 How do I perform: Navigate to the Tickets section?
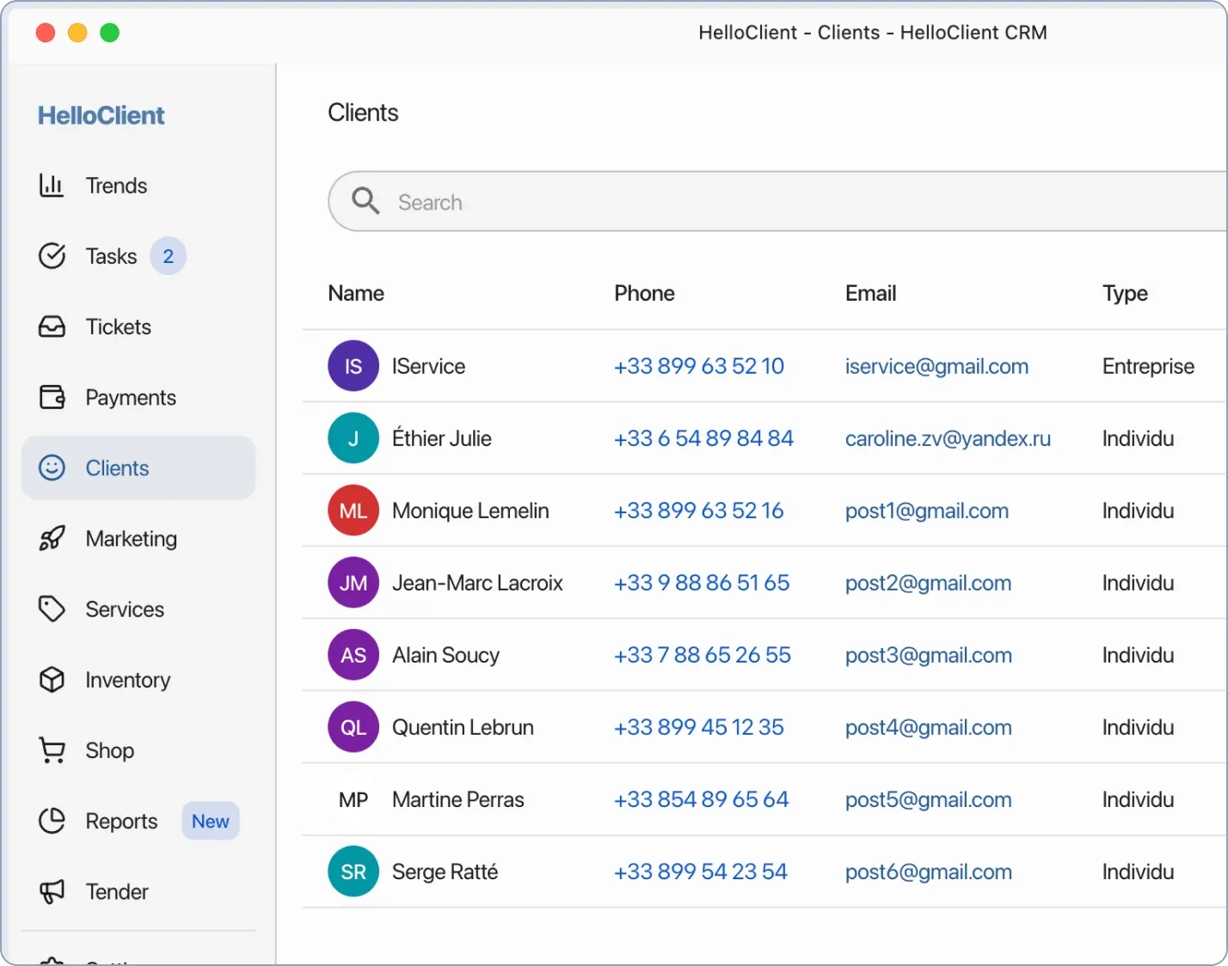click(x=118, y=327)
